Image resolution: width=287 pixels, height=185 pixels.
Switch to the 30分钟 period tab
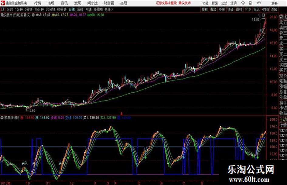click(50, 9)
